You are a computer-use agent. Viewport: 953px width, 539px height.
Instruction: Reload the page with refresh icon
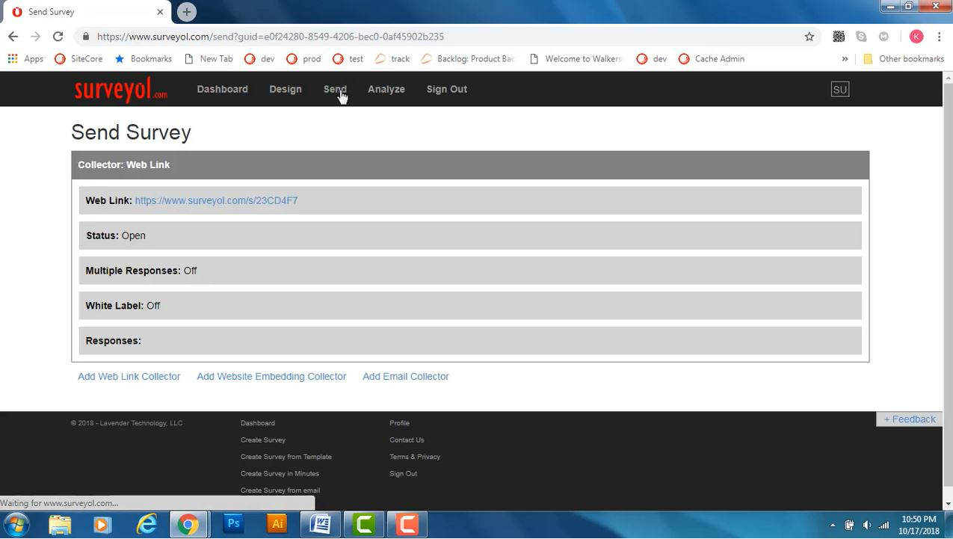[58, 37]
